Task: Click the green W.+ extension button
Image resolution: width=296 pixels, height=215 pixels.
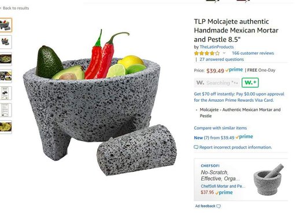Action: pos(250,83)
